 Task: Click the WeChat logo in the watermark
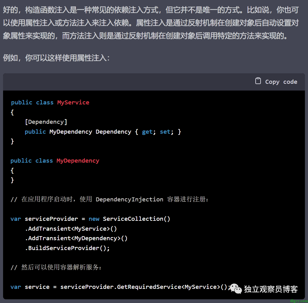pyautogui.click(x=236, y=289)
